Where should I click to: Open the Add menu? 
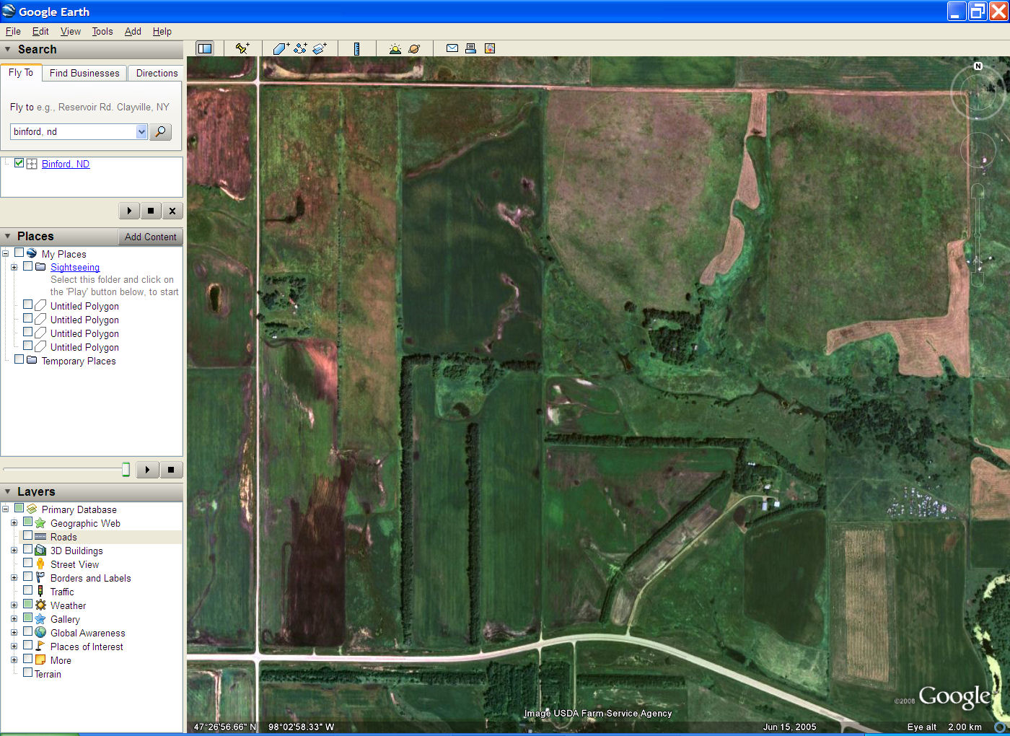coord(133,31)
